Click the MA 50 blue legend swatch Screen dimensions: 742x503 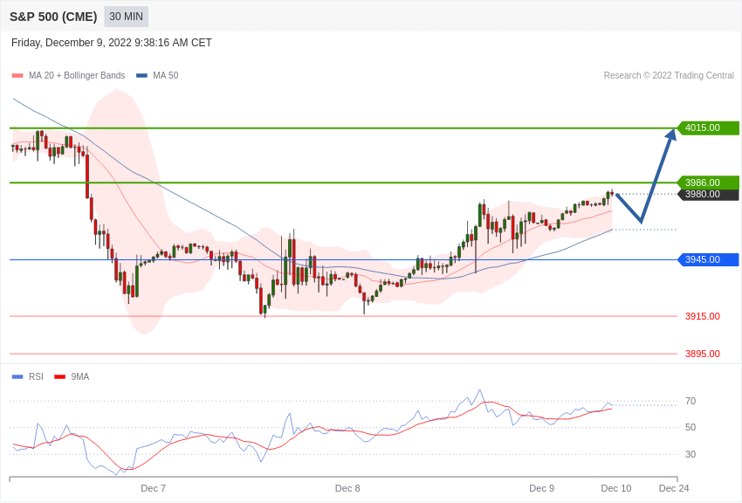[x=141, y=76]
